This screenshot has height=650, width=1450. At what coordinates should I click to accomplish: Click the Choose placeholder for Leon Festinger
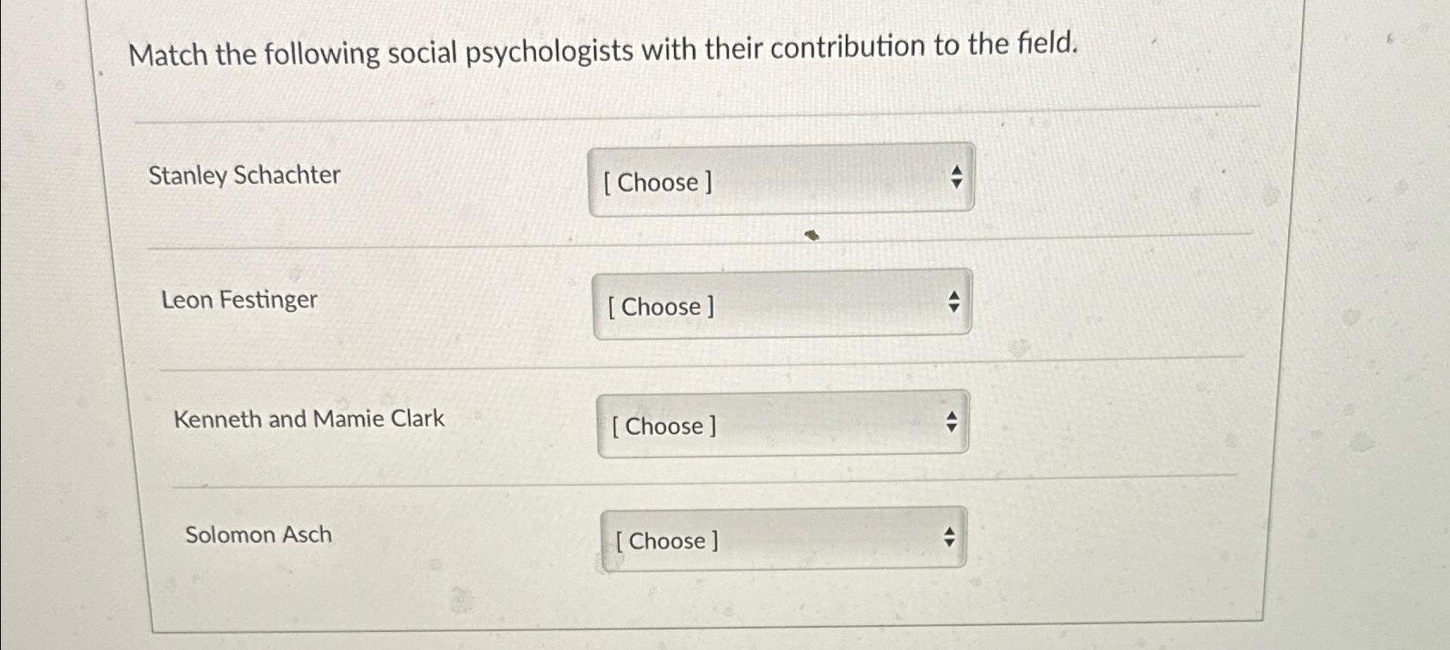661,307
